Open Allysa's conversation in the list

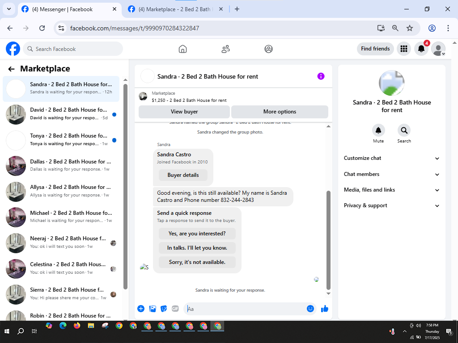(61, 192)
